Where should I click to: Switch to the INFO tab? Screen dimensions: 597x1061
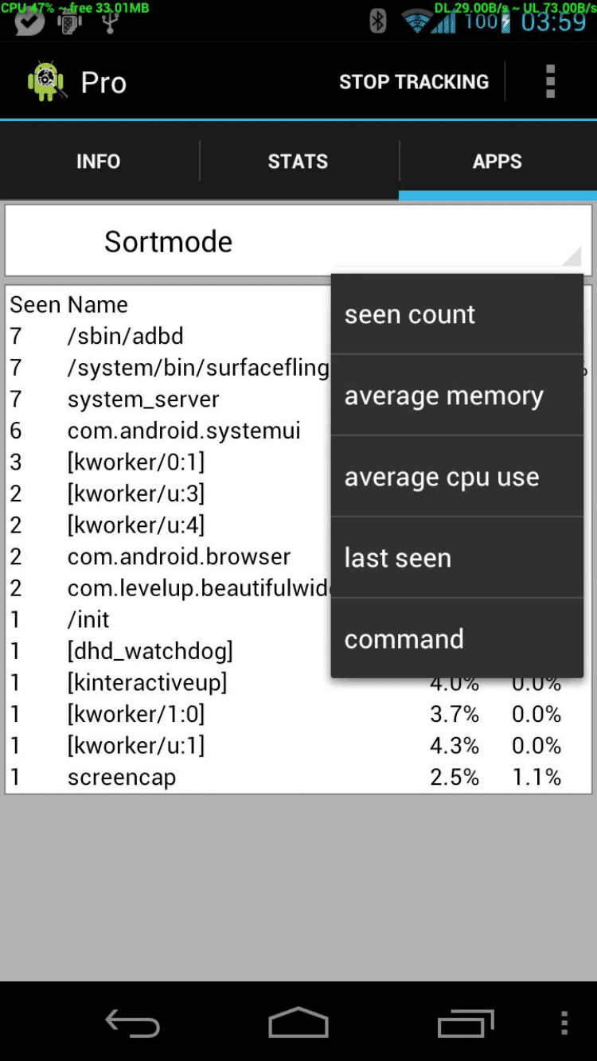coord(99,162)
